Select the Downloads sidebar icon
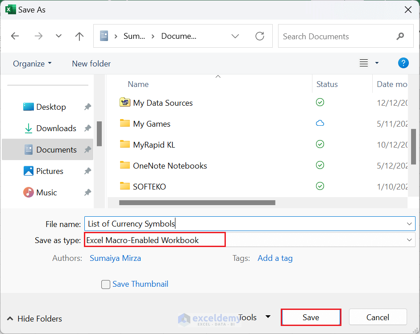420x334 pixels. [29, 128]
